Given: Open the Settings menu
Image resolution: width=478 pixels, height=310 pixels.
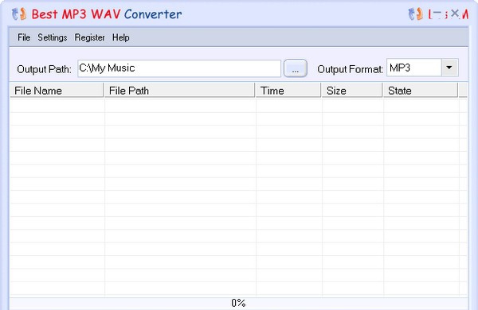Looking at the screenshot, I should click(52, 37).
